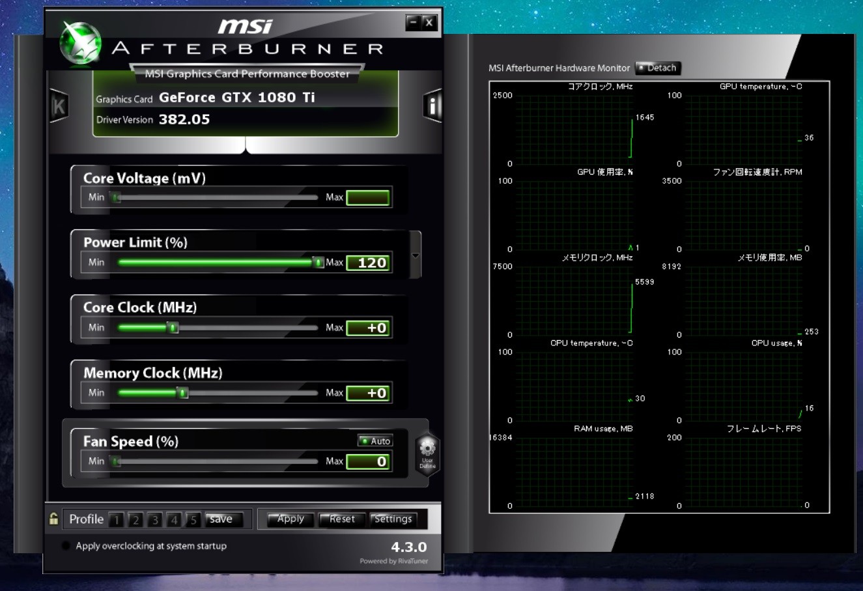Click the Core Clock +0 value box
The width and height of the screenshot is (863, 591).
pyautogui.click(x=368, y=328)
